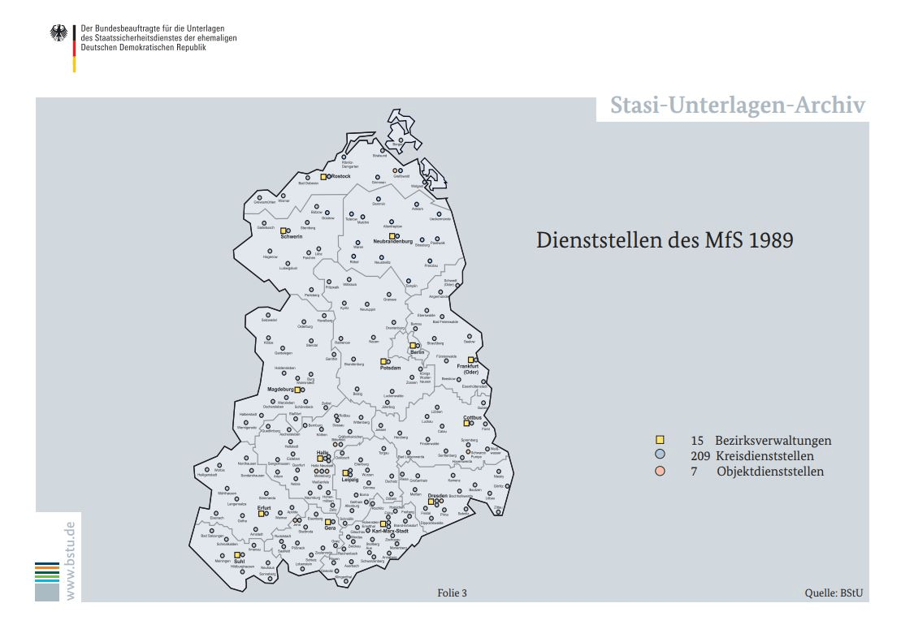Screen dimensions: 901x642
Task: Click the yellow Bezirksverwaltungen legend square
Action: [x=660, y=440]
